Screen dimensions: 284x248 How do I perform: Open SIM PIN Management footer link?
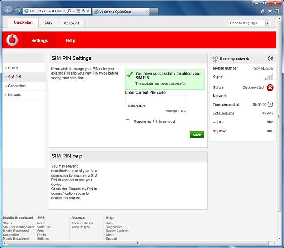click(19, 227)
